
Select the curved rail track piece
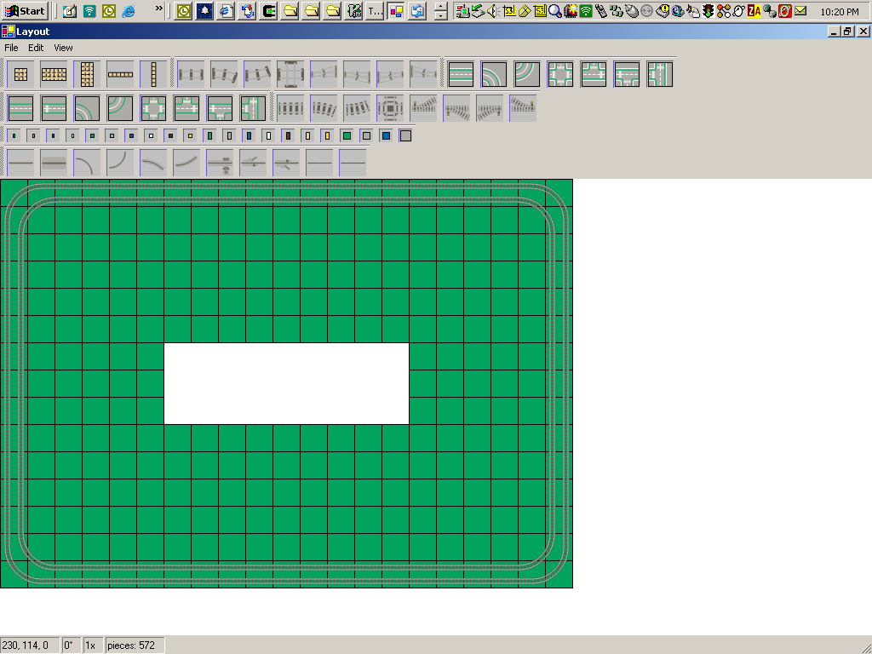pos(224,74)
